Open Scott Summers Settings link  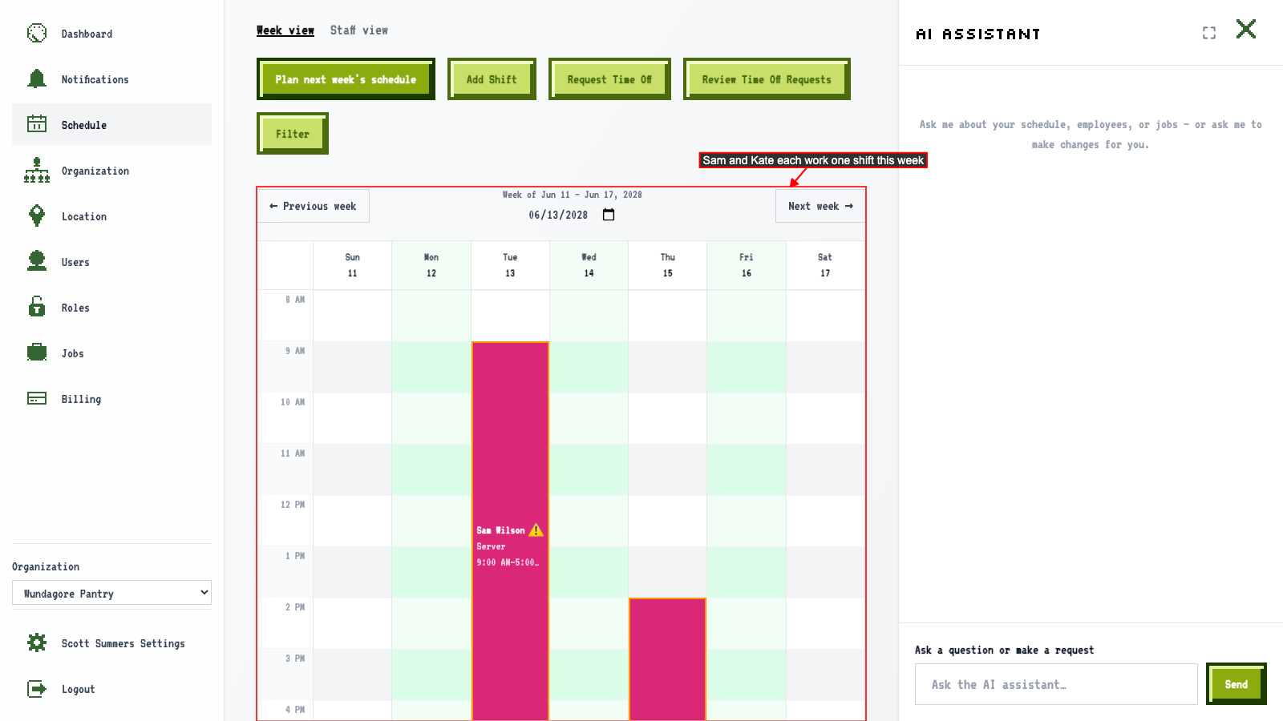[x=123, y=643]
